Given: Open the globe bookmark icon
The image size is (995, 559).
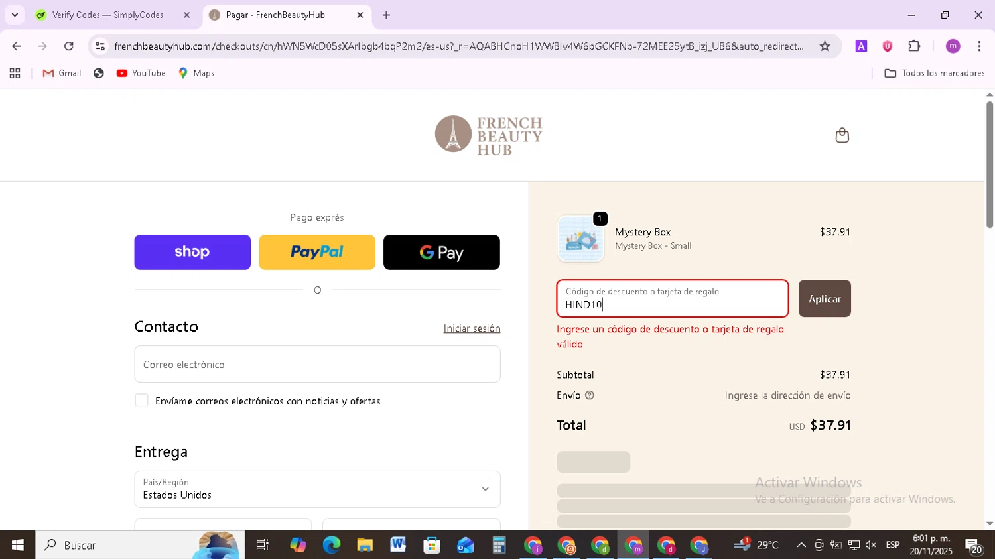Looking at the screenshot, I should pos(99,73).
